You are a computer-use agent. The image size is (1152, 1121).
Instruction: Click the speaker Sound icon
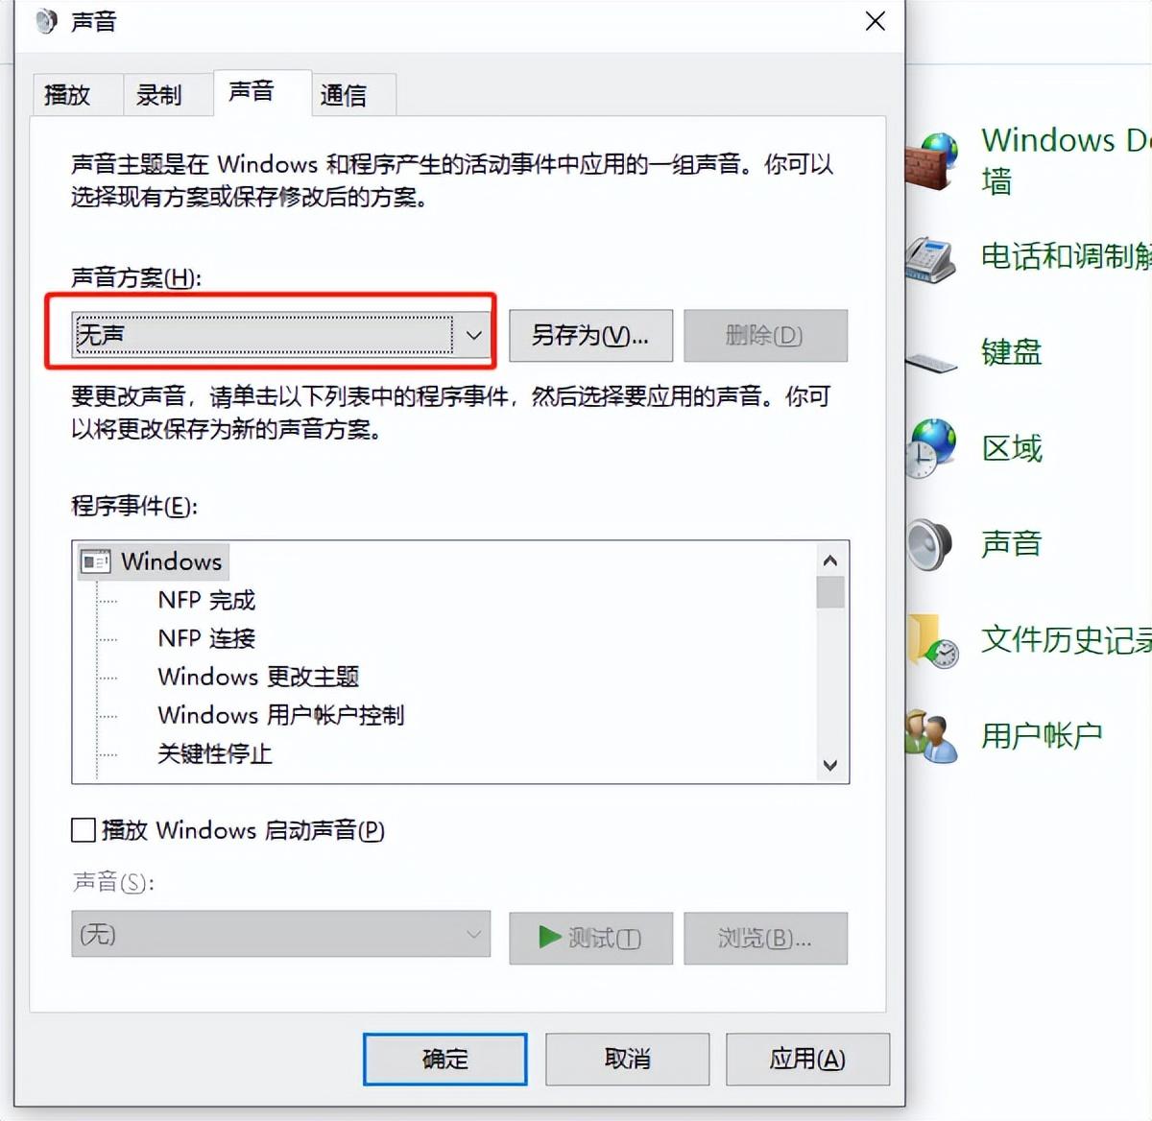pos(930,544)
